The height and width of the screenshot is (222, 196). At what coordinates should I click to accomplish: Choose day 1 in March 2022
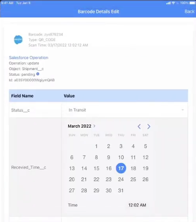click(96, 146)
